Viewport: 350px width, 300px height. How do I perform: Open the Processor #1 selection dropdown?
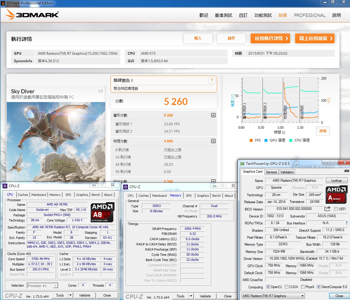point(42,286)
